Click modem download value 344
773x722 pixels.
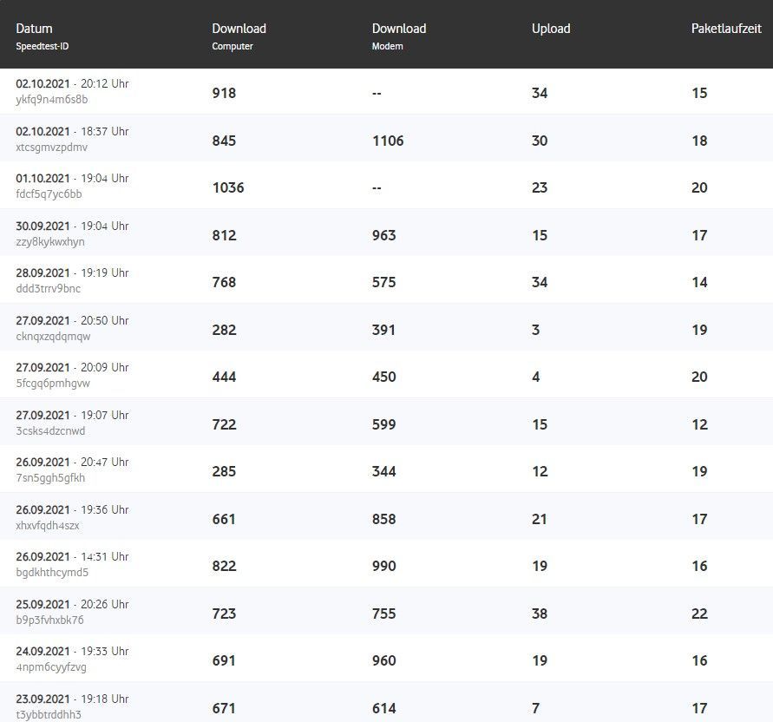384,471
